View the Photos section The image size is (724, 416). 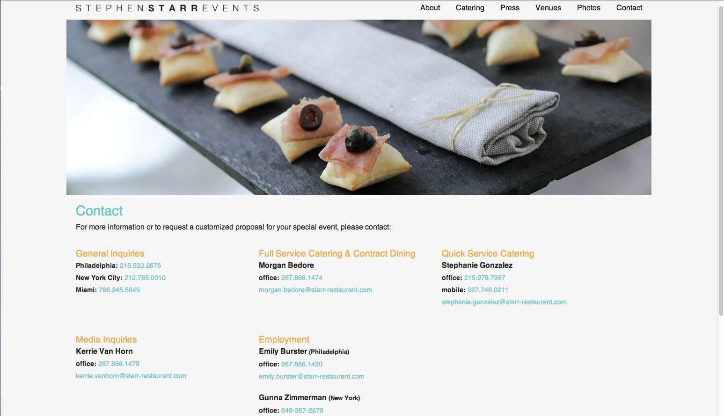(x=588, y=8)
